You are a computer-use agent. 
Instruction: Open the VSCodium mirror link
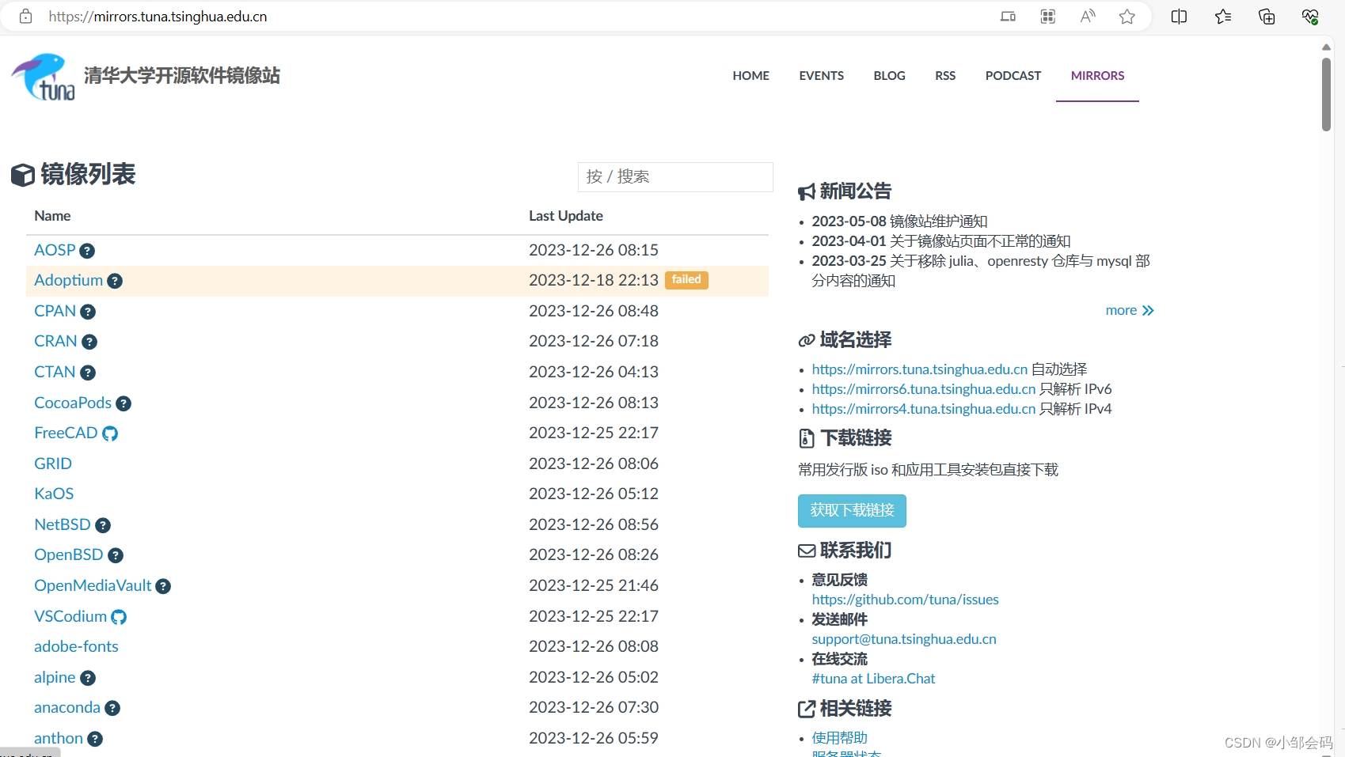point(70,616)
